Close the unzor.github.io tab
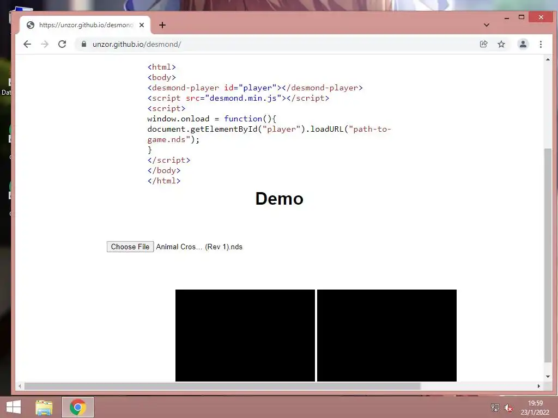The height and width of the screenshot is (418, 558). tap(142, 25)
